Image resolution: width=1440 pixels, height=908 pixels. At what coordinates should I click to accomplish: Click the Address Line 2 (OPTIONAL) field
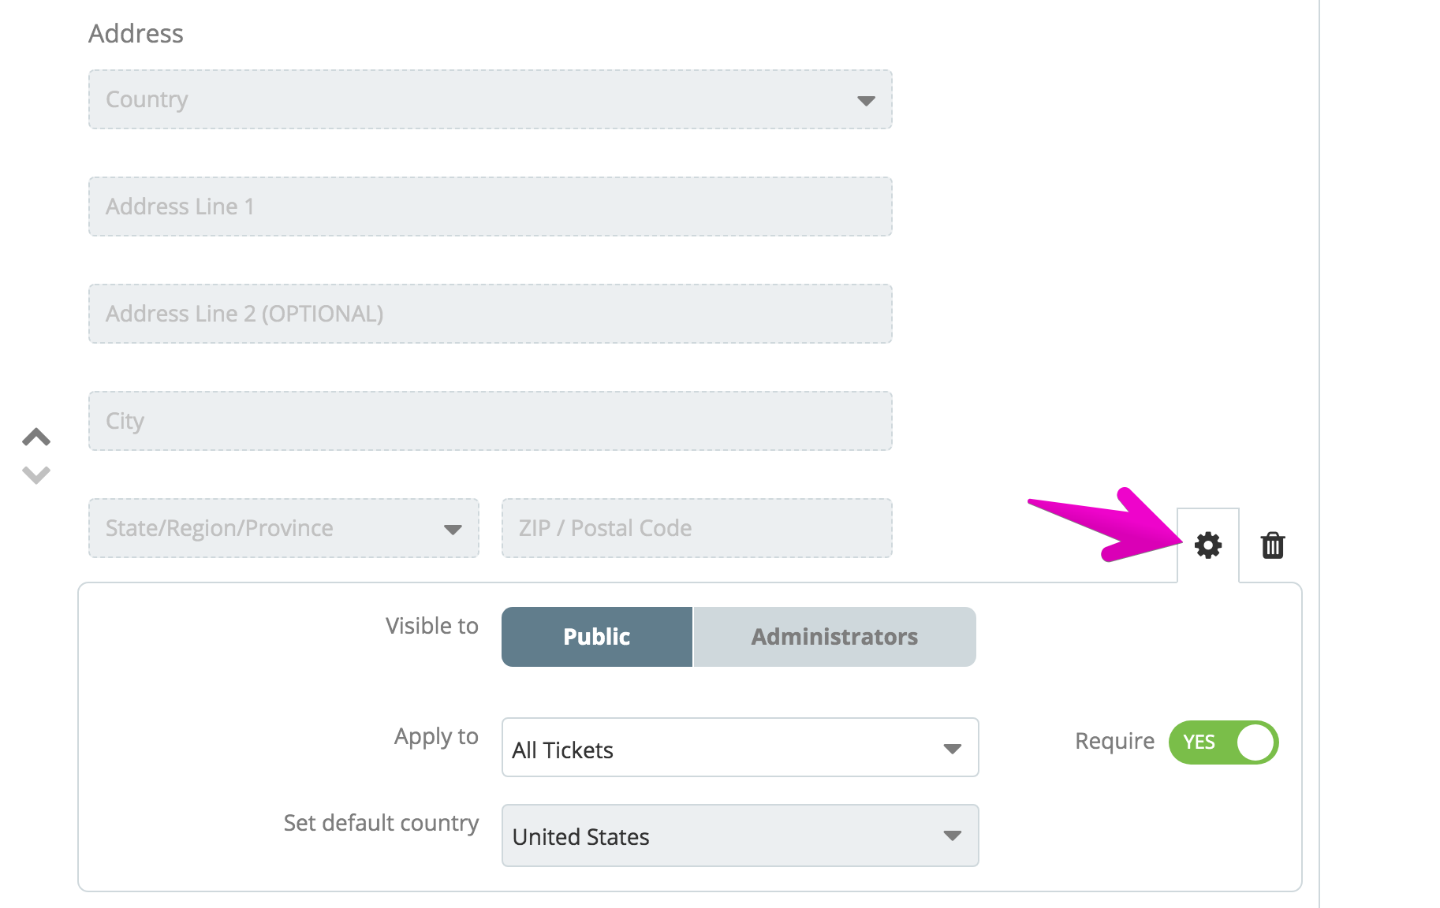pyautogui.click(x=491, y=314)
